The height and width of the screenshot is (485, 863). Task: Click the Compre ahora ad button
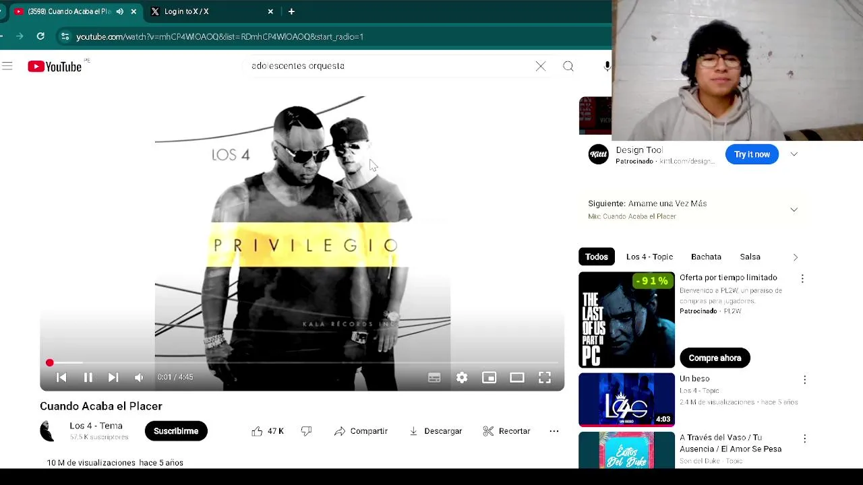tap(715, 358)
